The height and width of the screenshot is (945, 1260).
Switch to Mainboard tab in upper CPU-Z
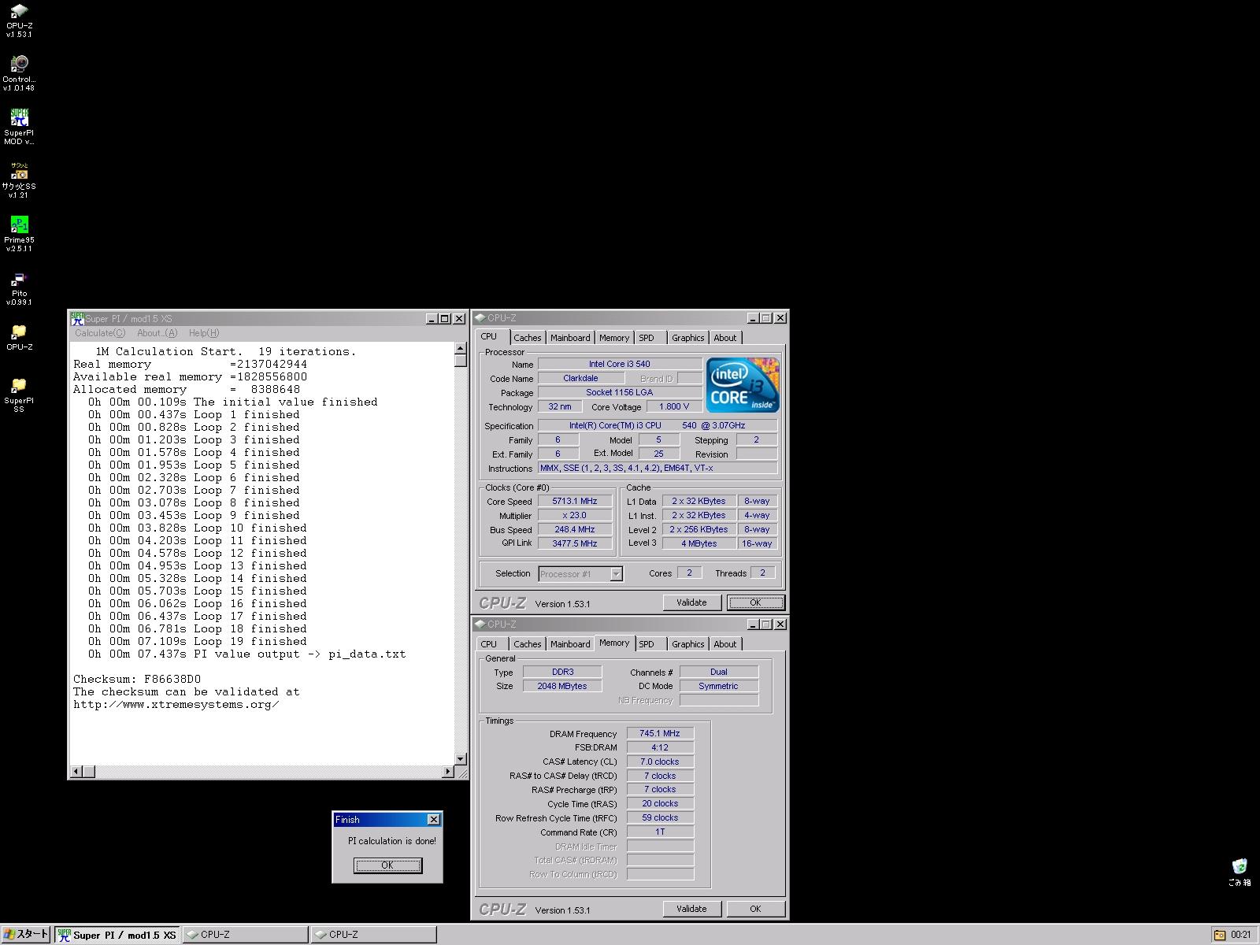click(570, 338)
